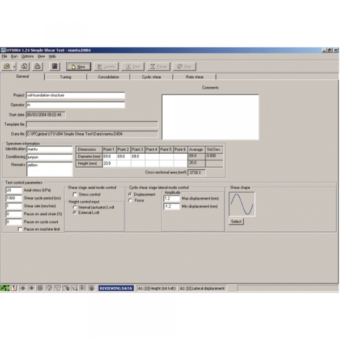The image size is (340, 340).
Task: Click the Max displacement input field
Action: coord(171,199)
